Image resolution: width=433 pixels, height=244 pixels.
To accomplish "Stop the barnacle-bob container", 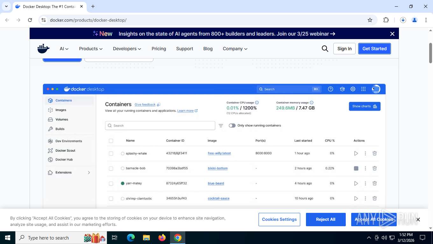I will point(356,168).
